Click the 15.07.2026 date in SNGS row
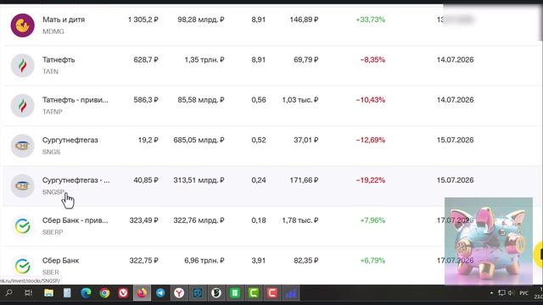Screen dimensions: 543x305 (455, 140)
